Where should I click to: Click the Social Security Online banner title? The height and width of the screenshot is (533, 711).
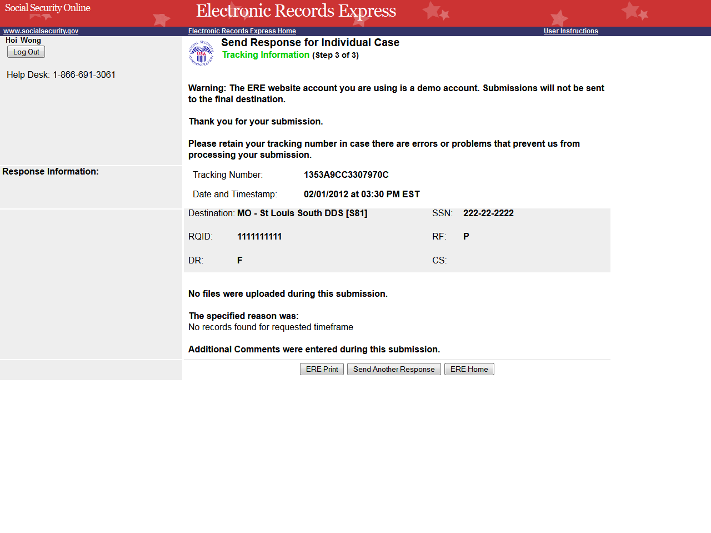tap(48, 8)
